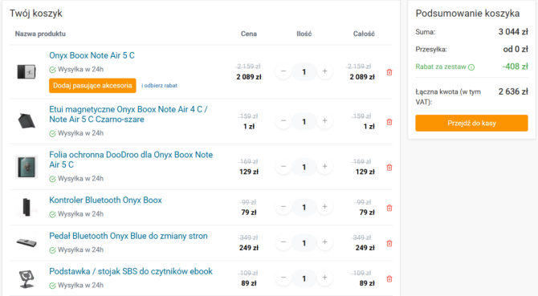Click Pedał Bluetooth product thumbnail

26,242
